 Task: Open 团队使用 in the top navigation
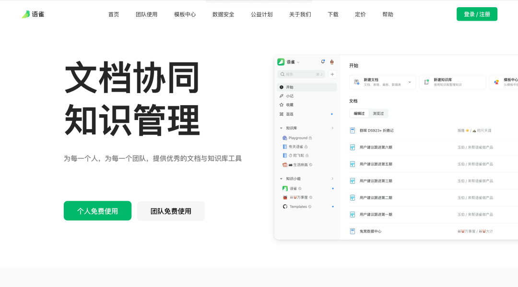pyautogui.click(x=147, y=14)
